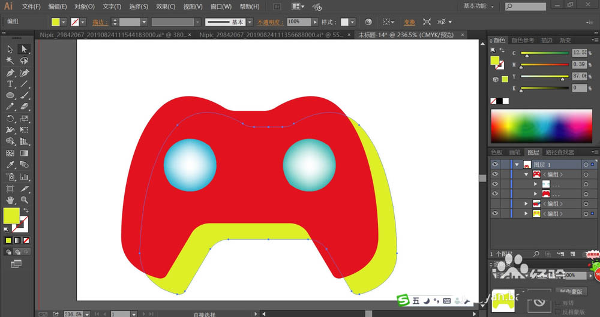The height and width of the screenshot is (317, 600).
Task: Select the Ellipse shape tool
Action: (x=10, y=95)
